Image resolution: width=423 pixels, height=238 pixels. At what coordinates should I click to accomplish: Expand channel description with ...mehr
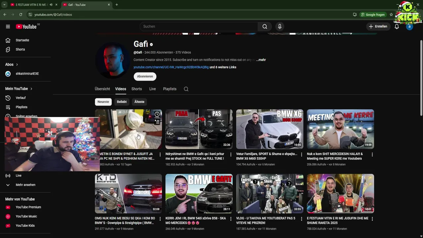click(x=261, y=60)
